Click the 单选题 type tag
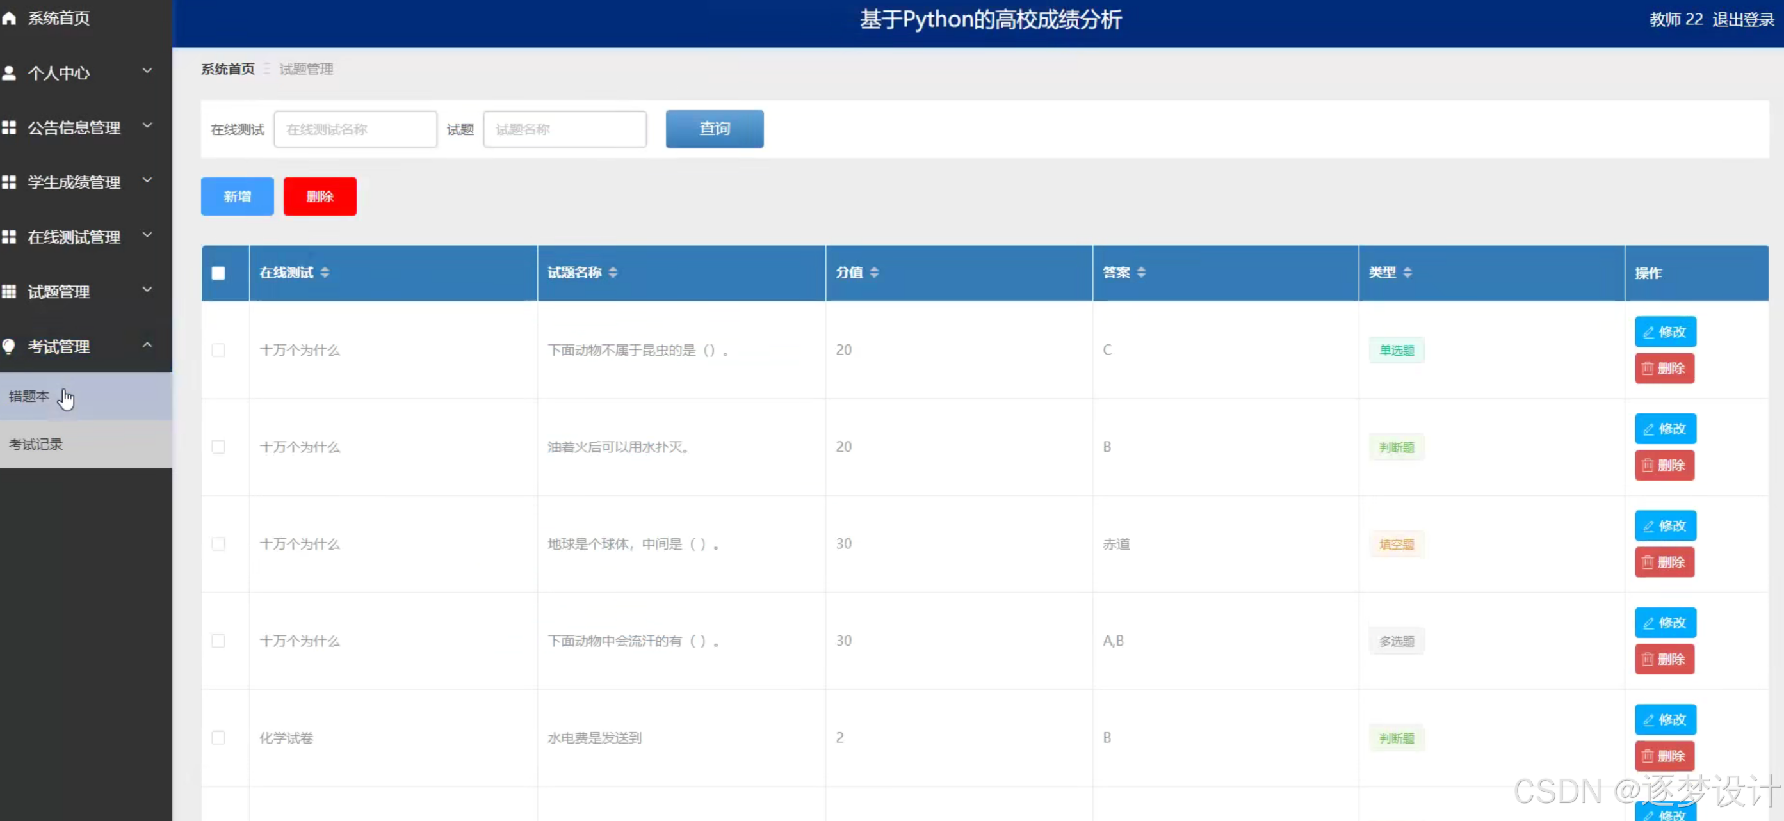 (x=1397, y=350)
